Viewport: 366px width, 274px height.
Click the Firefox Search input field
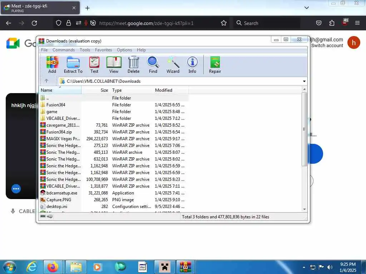[267, 23]
